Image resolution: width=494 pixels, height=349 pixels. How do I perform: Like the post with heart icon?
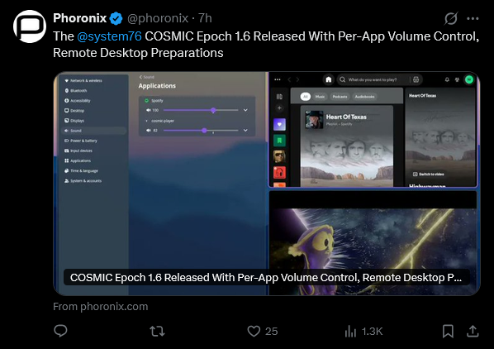coord(262,332)
